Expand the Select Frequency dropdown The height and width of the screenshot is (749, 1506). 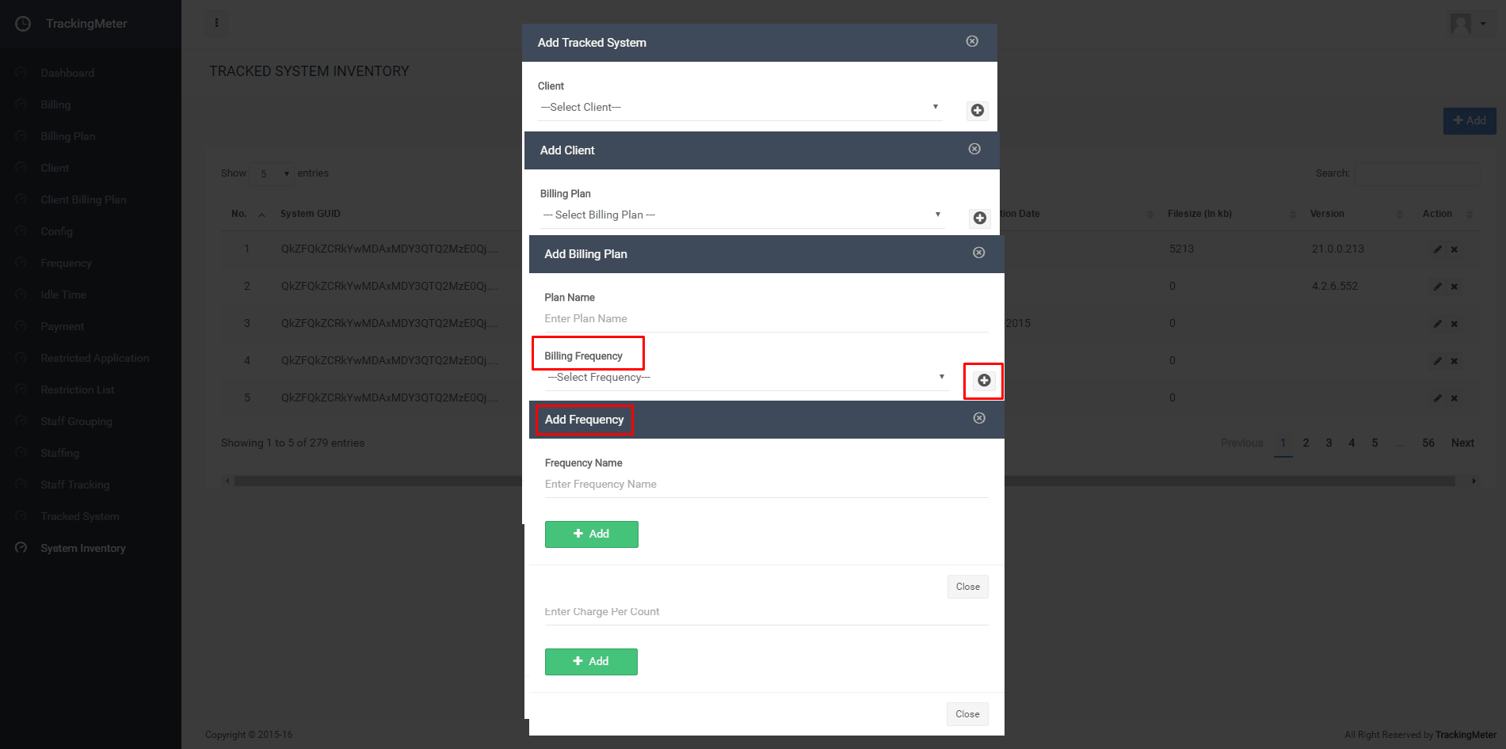[x=745, y=378]
